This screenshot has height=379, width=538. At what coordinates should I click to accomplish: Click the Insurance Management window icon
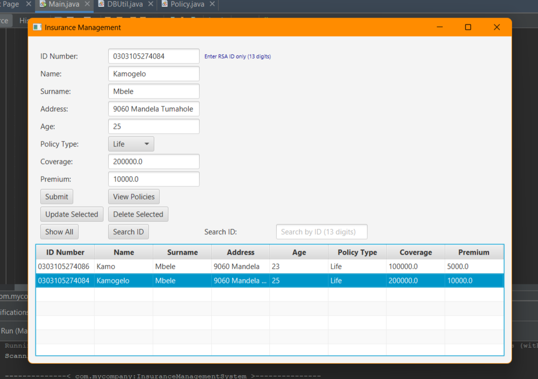pyautogui.click(x=37, y=27)
